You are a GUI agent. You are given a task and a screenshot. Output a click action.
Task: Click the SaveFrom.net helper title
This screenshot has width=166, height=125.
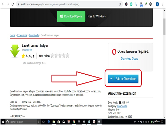(x=35, y=45)
